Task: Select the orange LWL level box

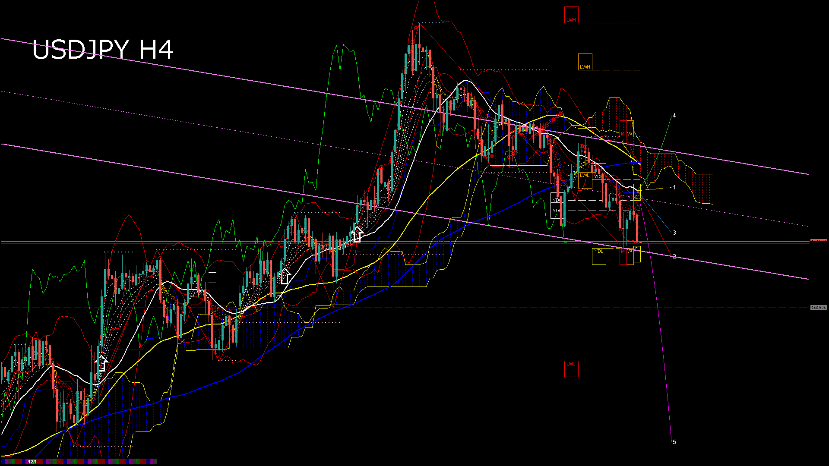Action: point(585,180)
